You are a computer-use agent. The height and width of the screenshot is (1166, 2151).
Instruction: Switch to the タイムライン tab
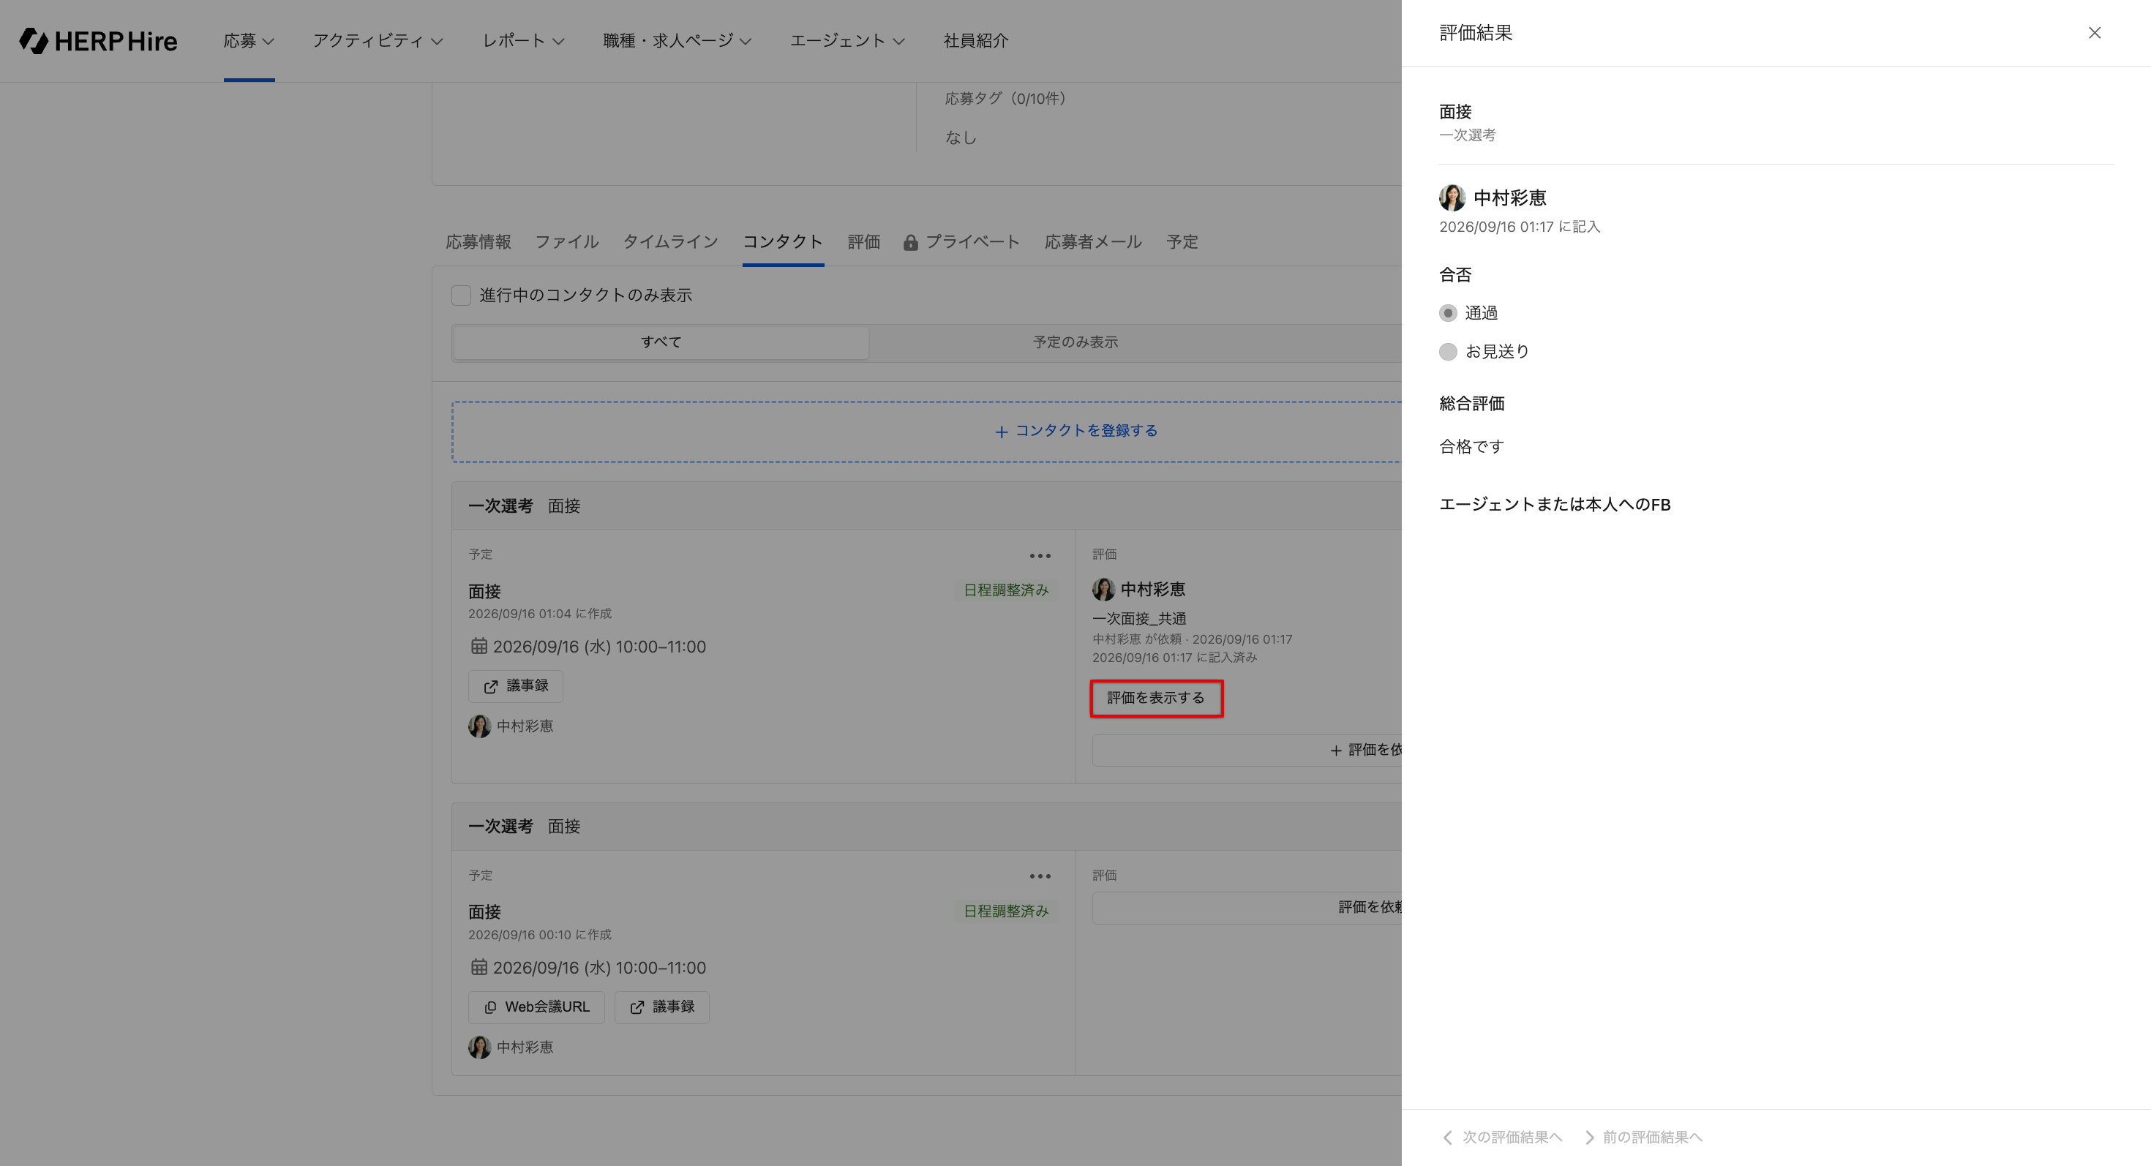point(670,242)
